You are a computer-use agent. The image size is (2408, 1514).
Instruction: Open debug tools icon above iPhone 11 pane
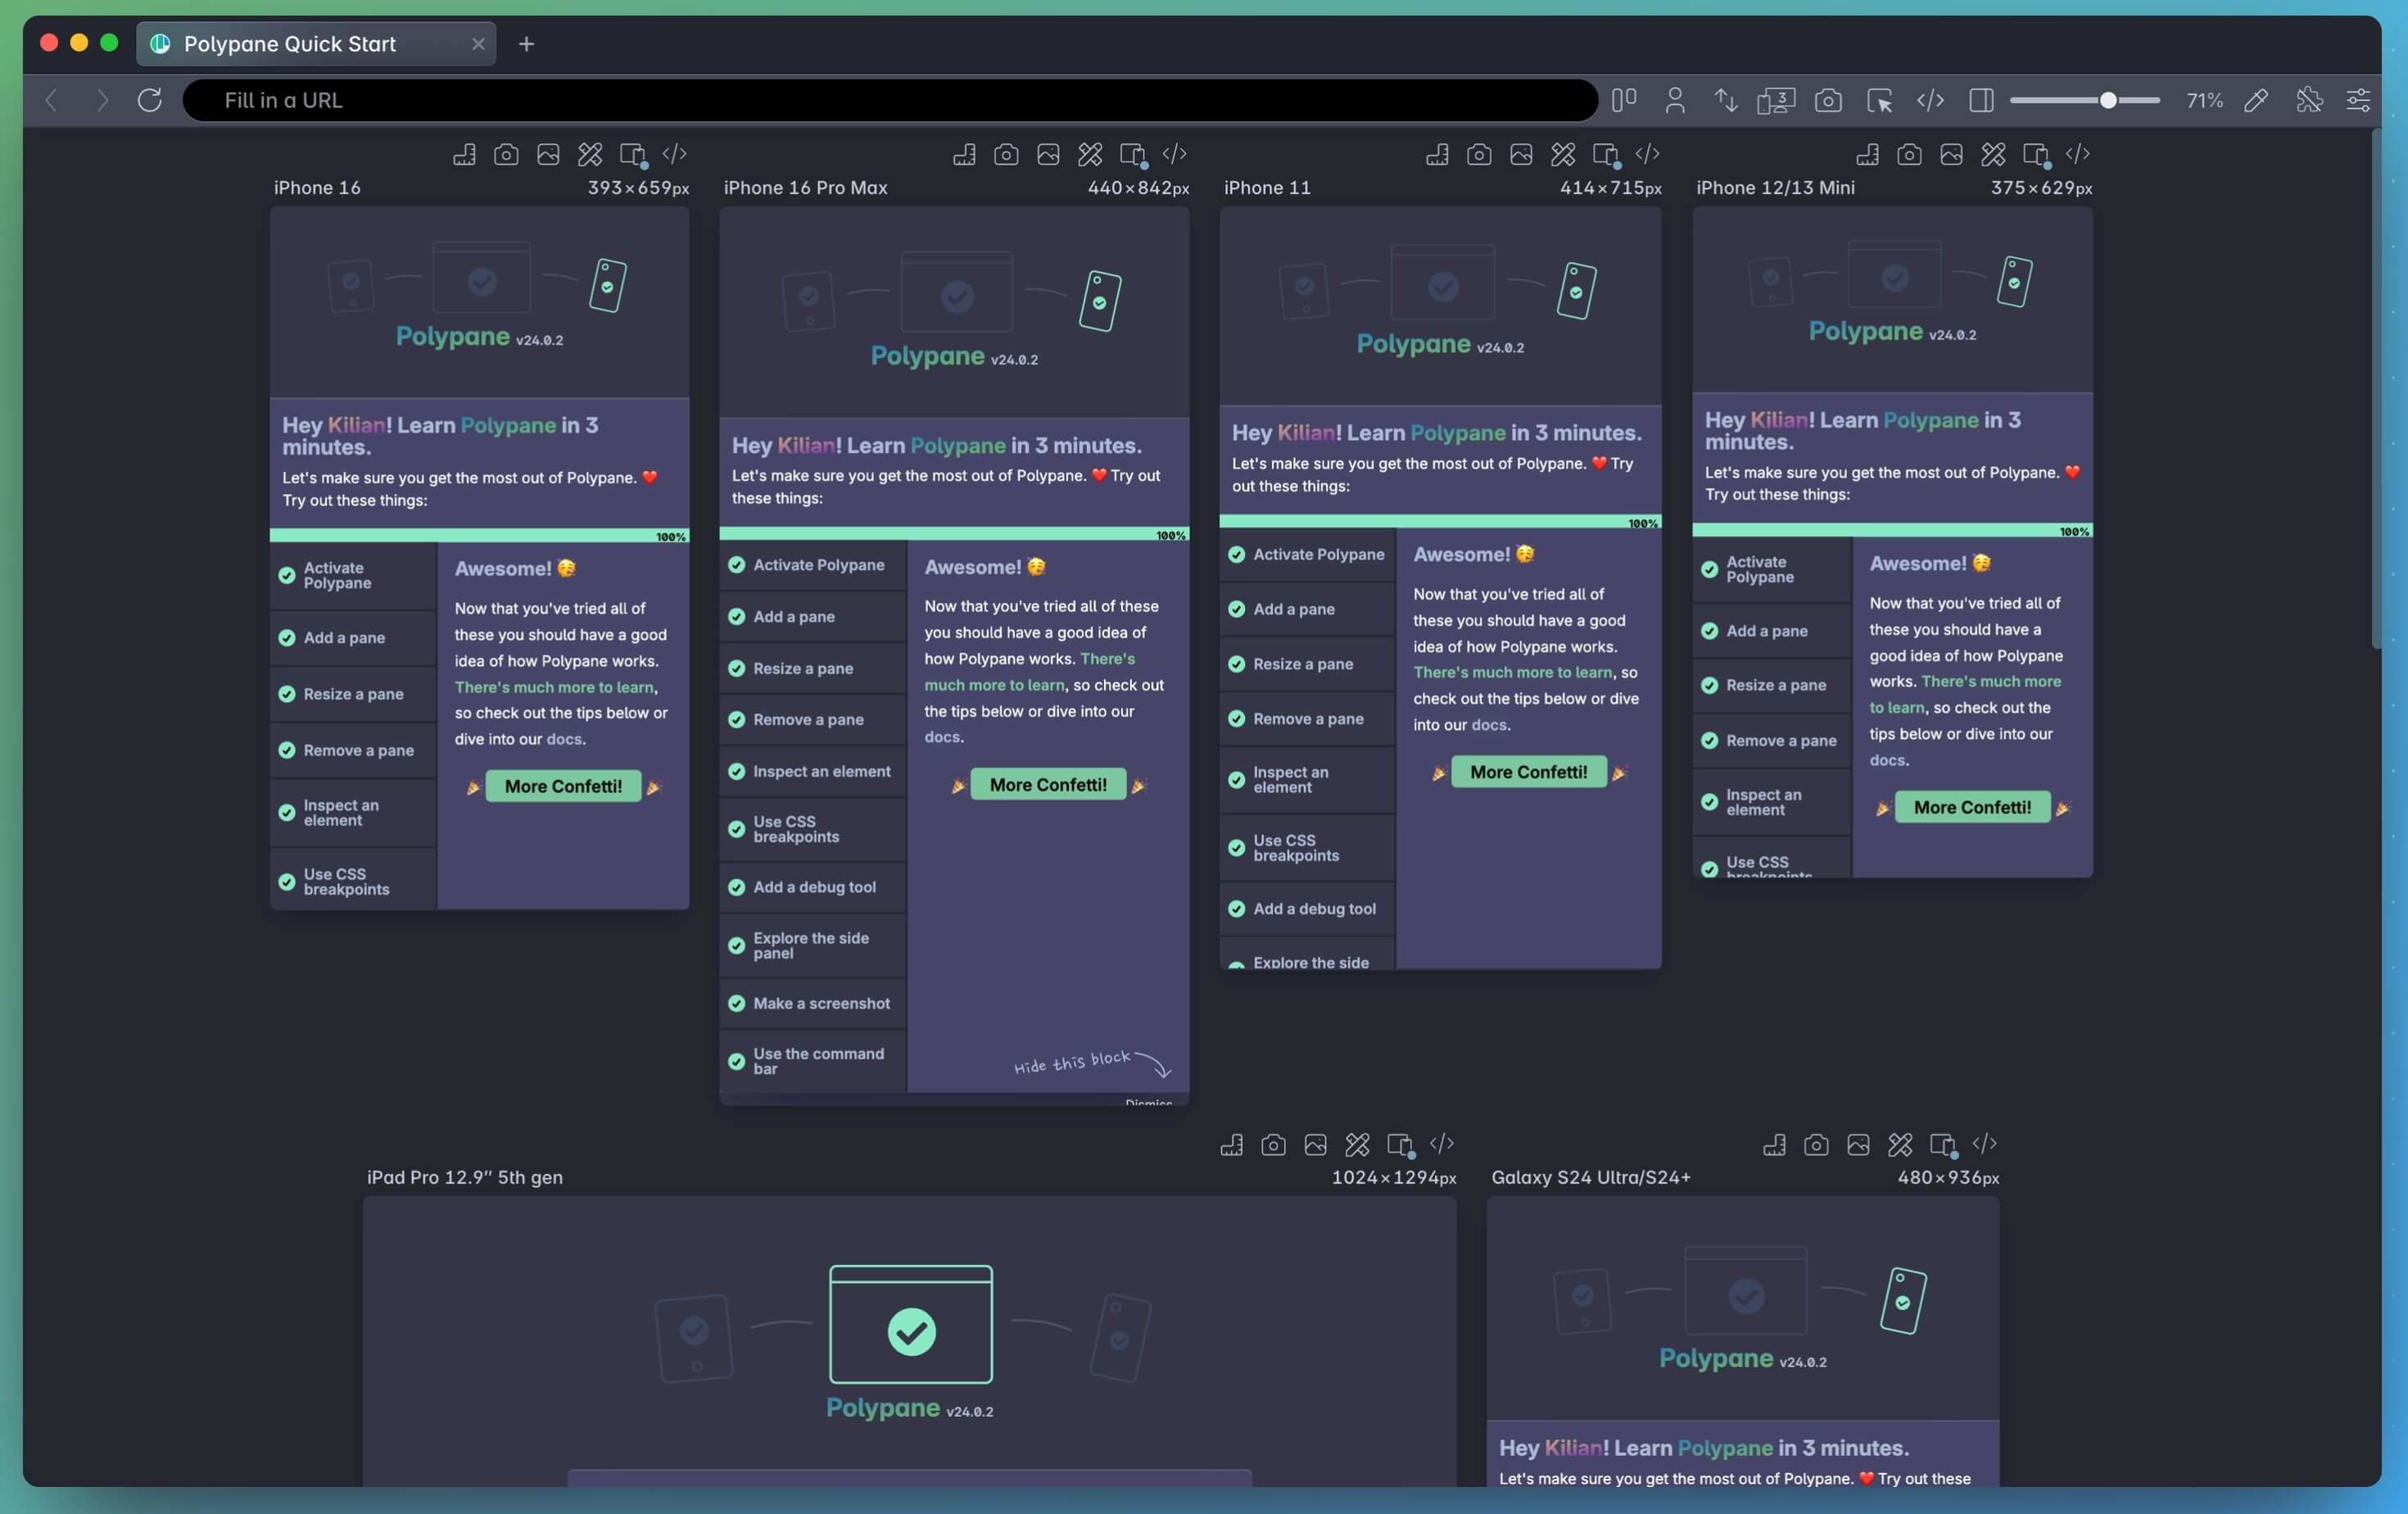[x=1563, y=154]
